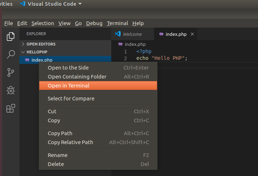Open the Source Control view icon
This screenshot has height=176, width=258.
[11, 72]
